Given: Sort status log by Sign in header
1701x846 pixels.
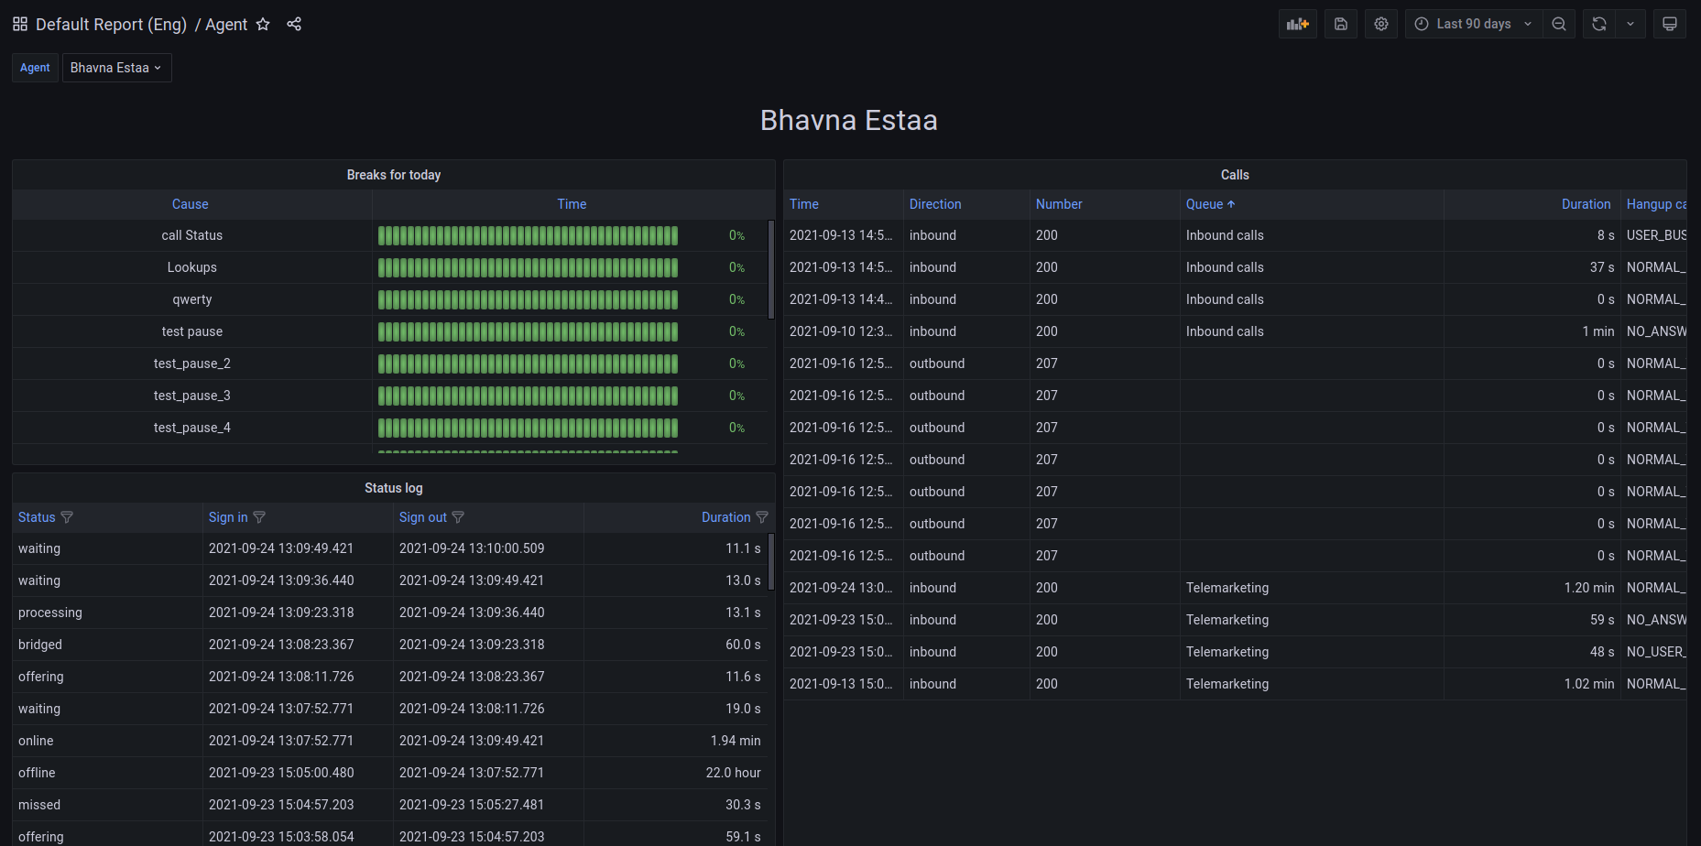Looking at the screenshot, I should (x=228, y=517).
